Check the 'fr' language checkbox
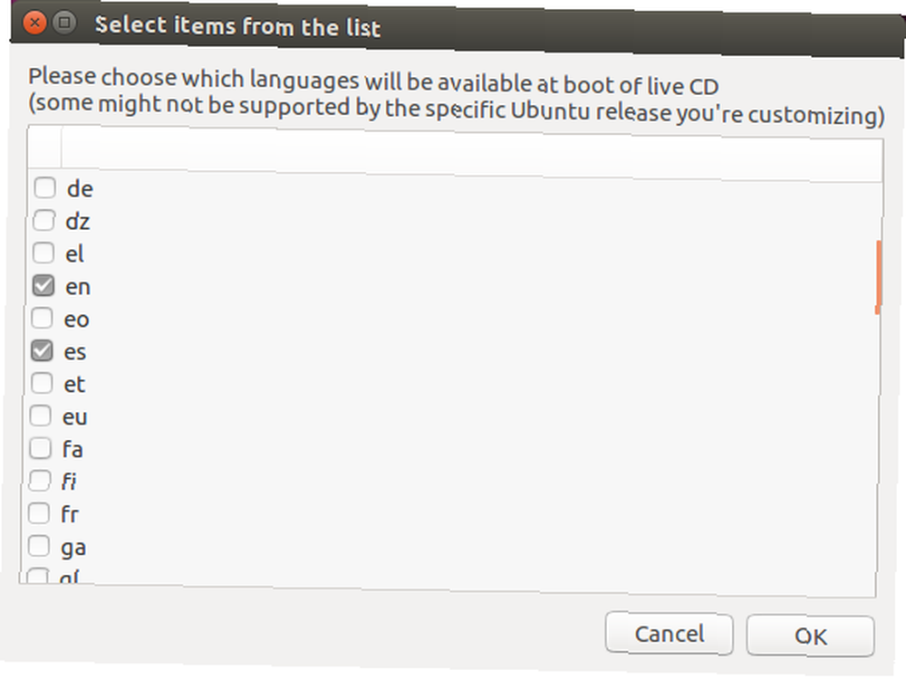This screenshot has width=906, height=679. [39, 512]
